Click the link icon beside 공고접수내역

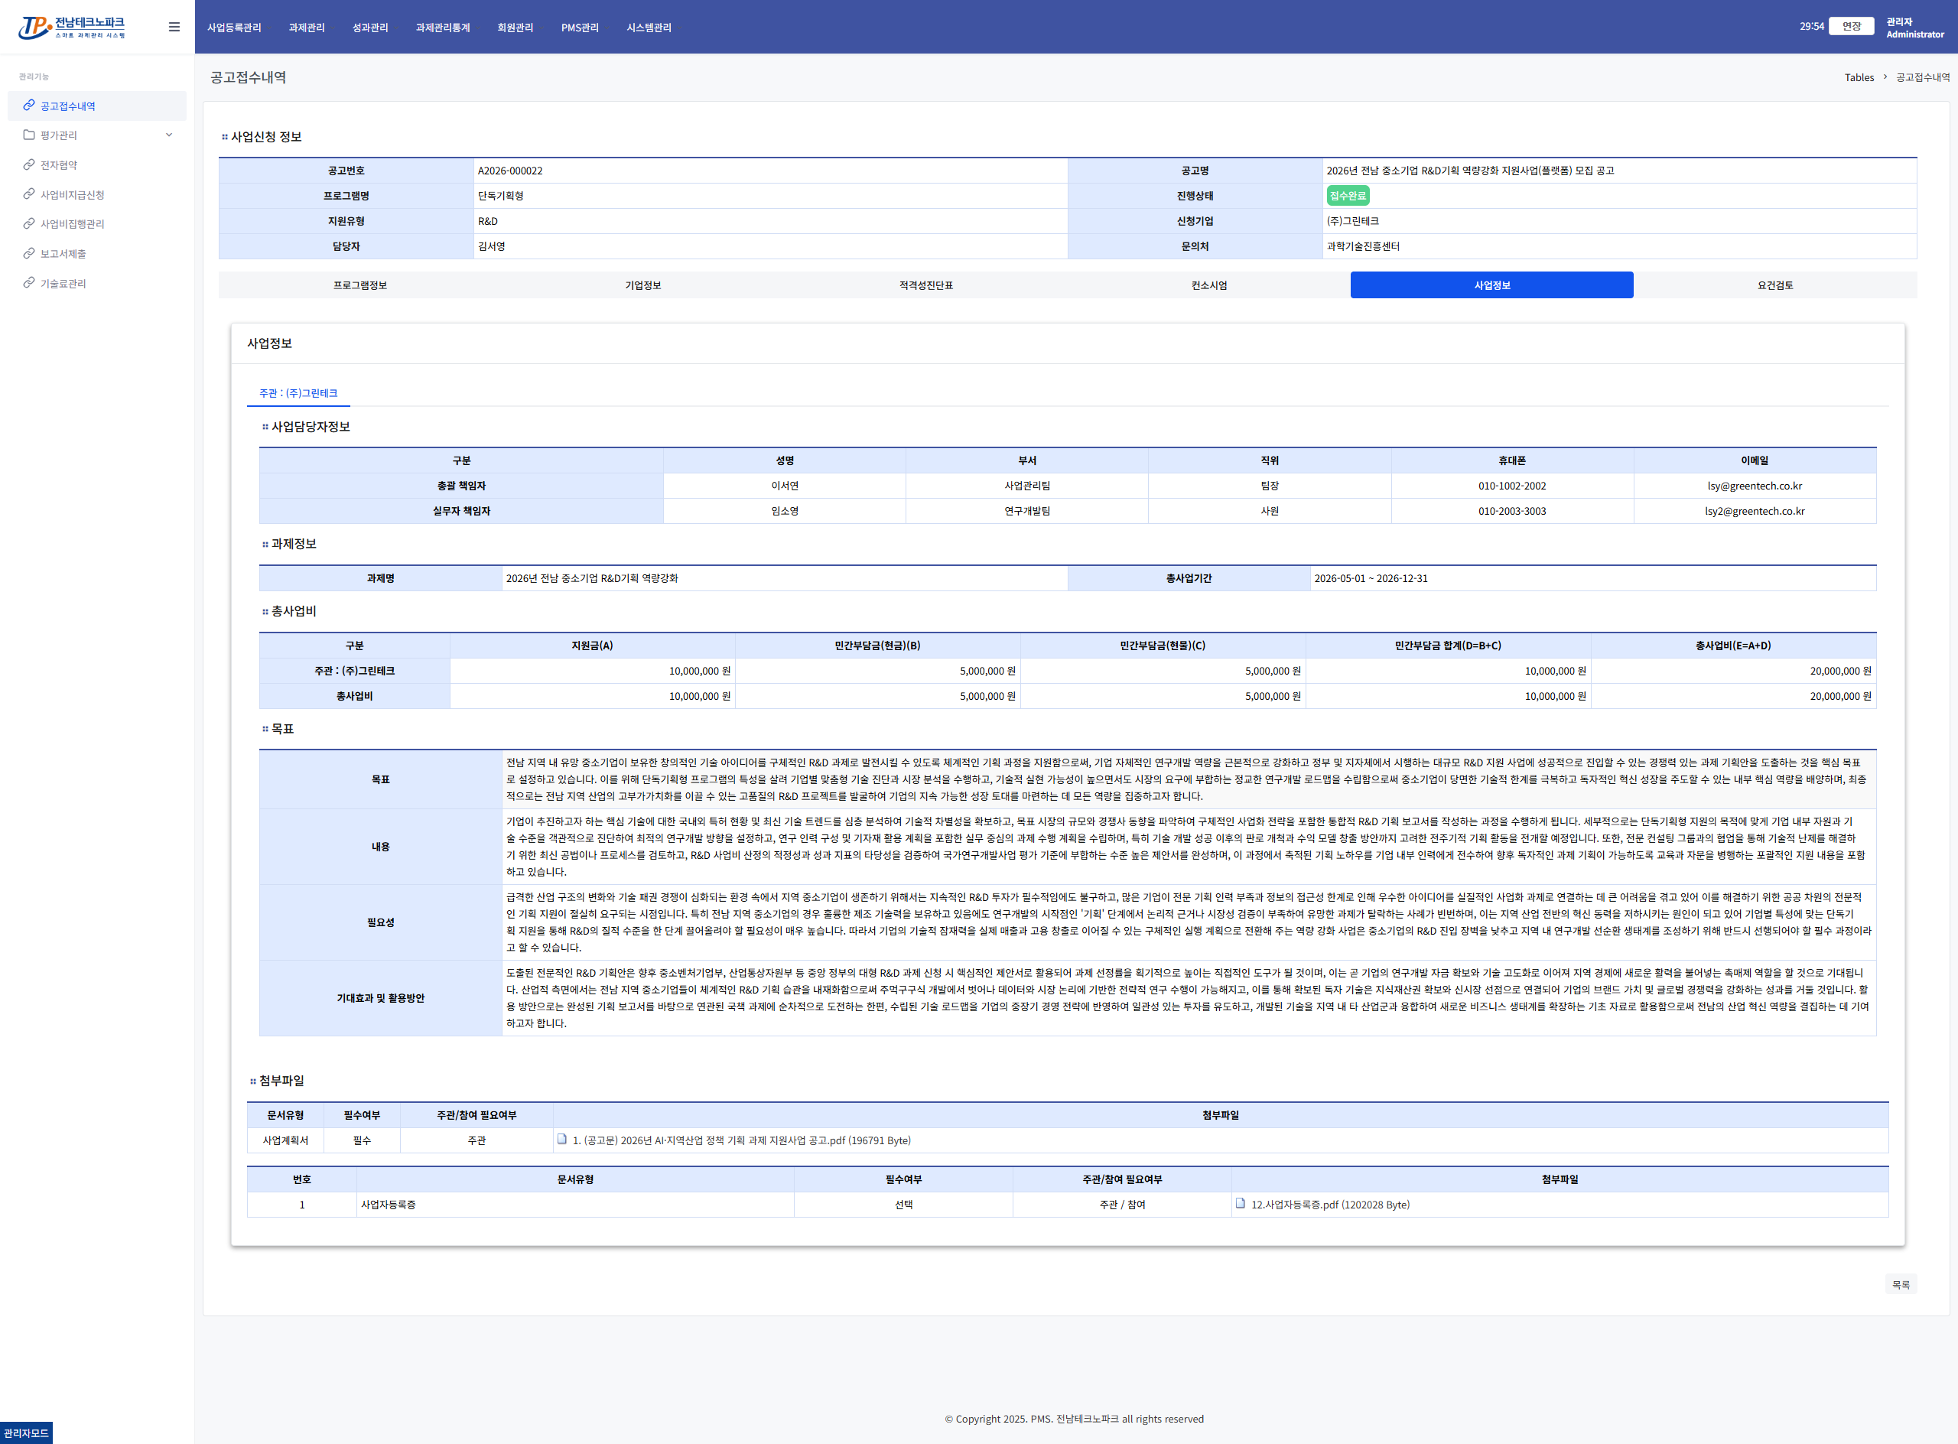[x=29, y=106]
